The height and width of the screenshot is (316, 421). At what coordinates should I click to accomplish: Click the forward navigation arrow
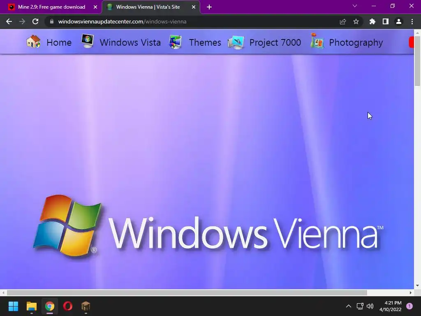(x=22, y=21)
